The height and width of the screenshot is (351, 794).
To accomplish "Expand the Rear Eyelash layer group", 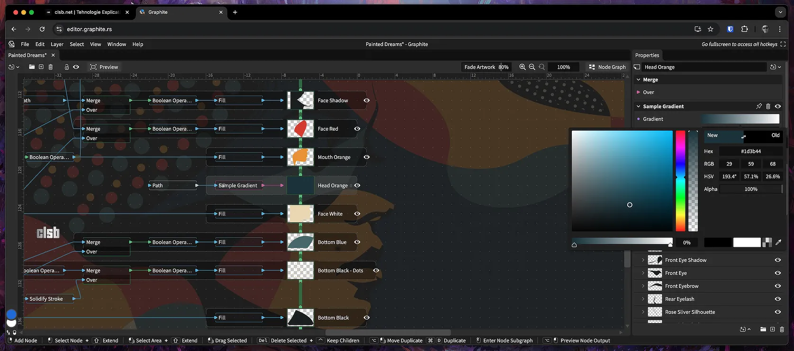I will [643, 299].
